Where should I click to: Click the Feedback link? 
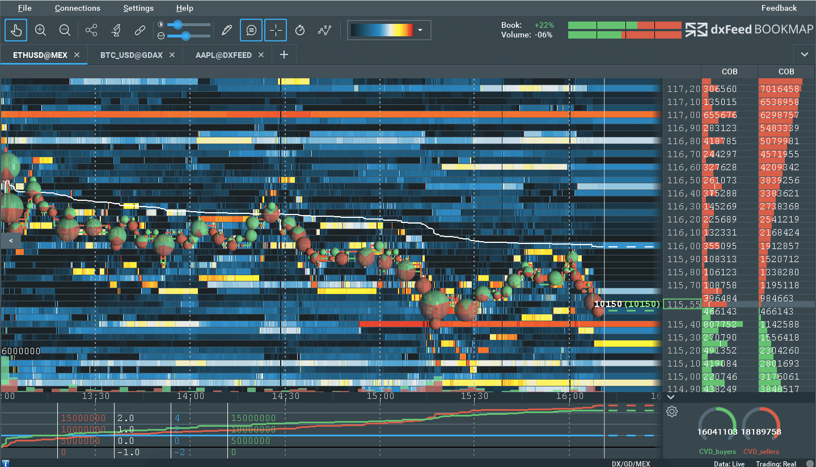point(779,8)
